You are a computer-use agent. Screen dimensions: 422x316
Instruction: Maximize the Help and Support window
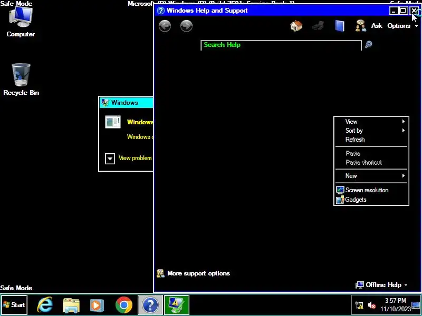pyautogui.click(x=403, y=11)
